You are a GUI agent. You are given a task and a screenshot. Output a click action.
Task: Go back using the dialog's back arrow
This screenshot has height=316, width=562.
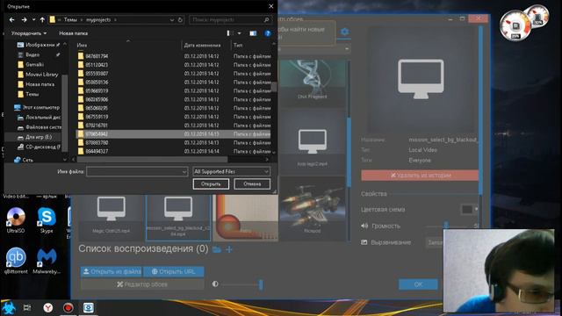[x=11, y=19]
